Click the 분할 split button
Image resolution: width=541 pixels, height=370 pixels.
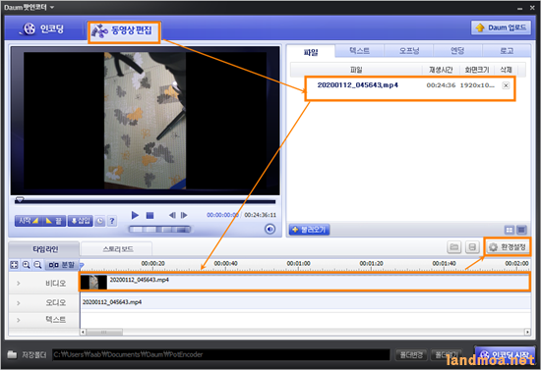62,265
